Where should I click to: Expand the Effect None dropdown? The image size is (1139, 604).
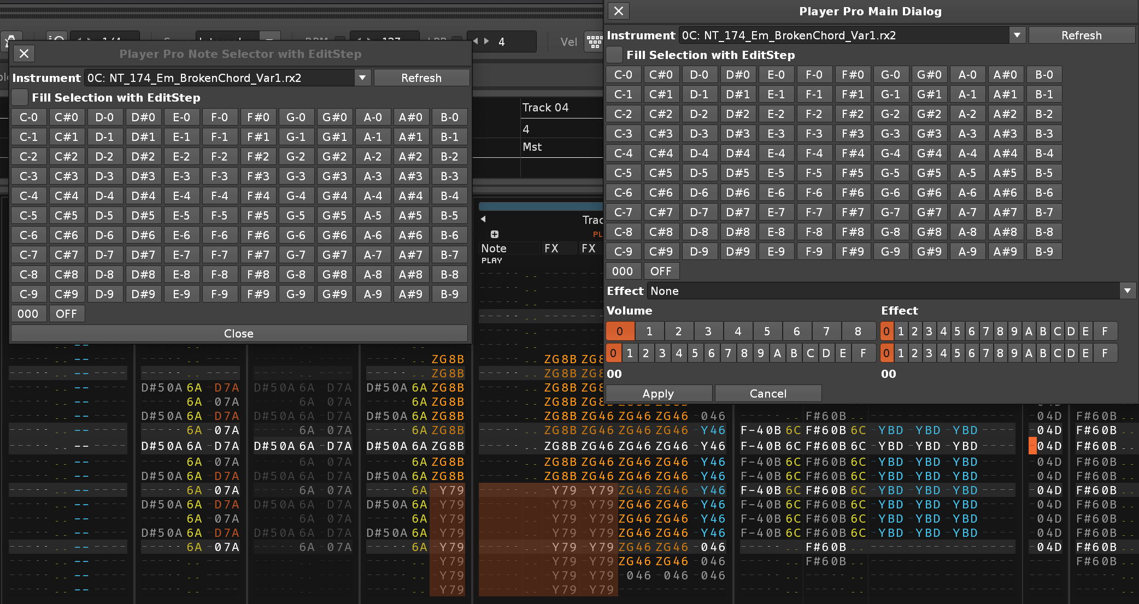(x=1127, y=291)
